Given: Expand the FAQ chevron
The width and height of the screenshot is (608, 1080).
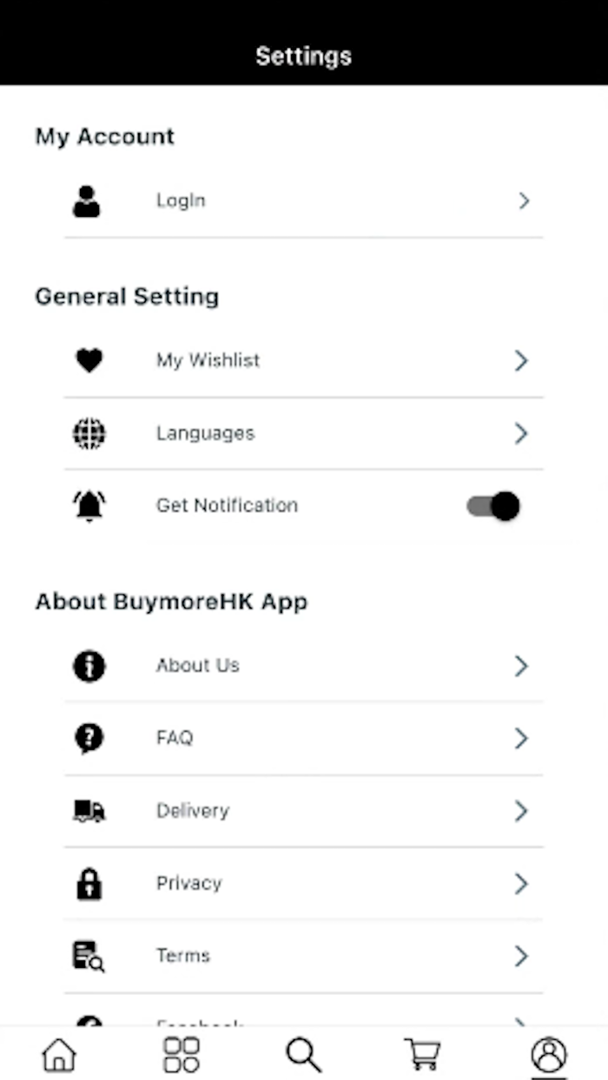Looking at the screenshot, I should [x=521, y=738].
